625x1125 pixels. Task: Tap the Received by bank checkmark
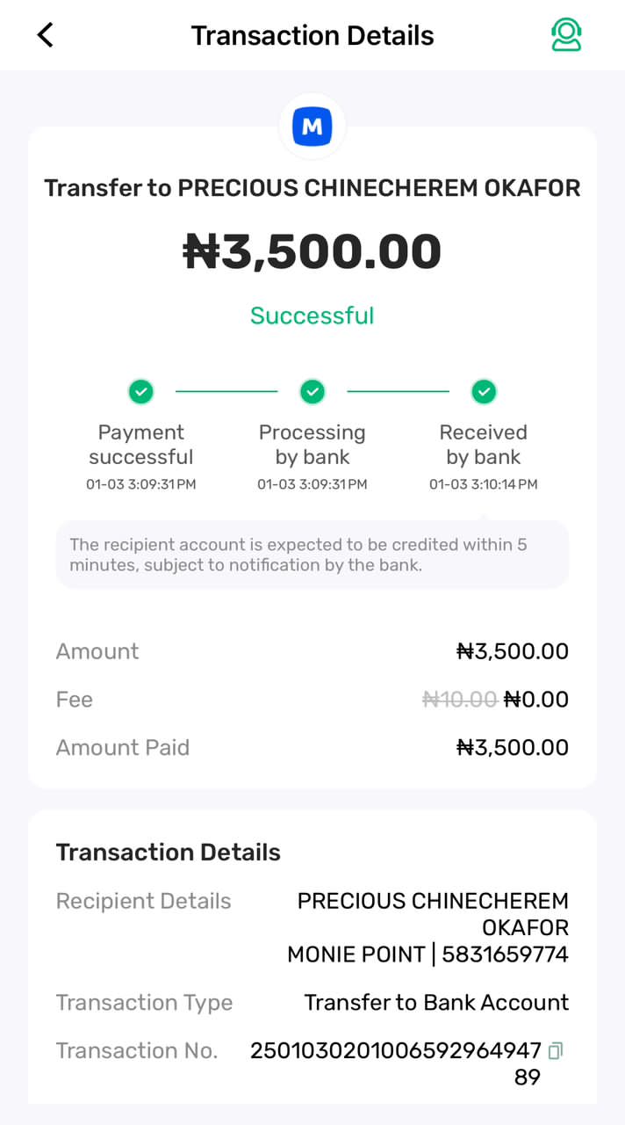[484, 391]
